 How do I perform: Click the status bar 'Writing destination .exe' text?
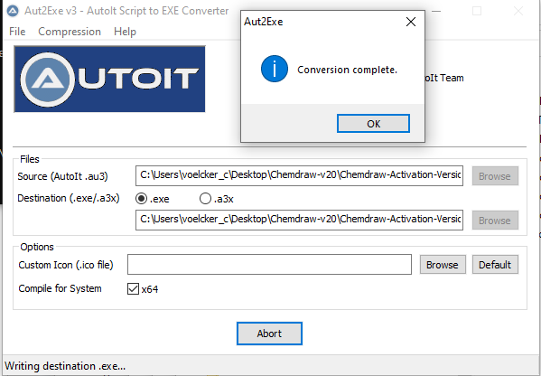coord(65,366)
